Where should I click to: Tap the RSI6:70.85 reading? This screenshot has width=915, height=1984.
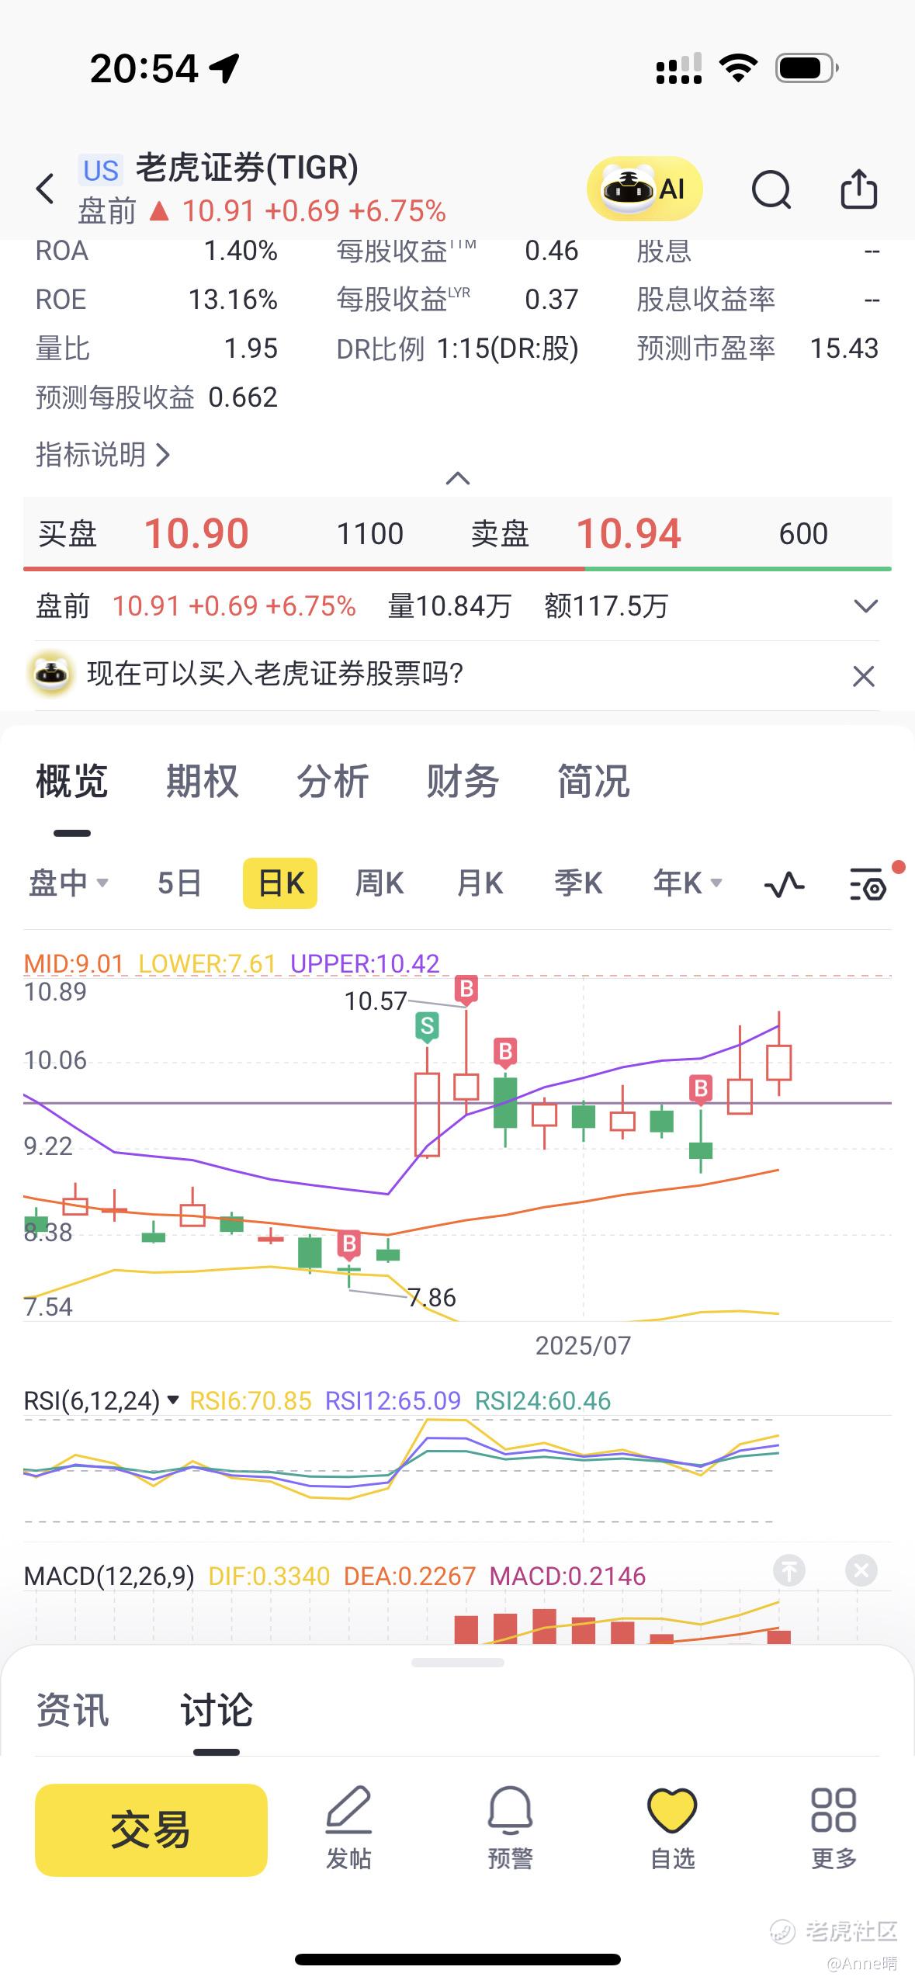[x=251, y=1401]
